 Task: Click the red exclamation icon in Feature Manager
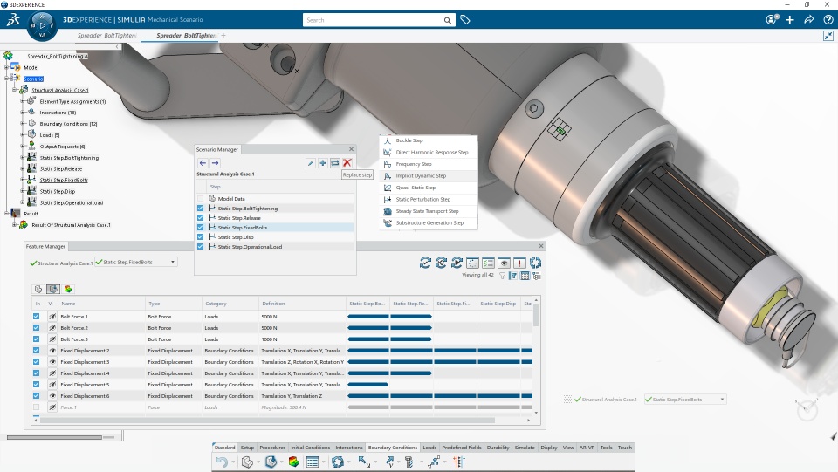click(x=519, y=263)
